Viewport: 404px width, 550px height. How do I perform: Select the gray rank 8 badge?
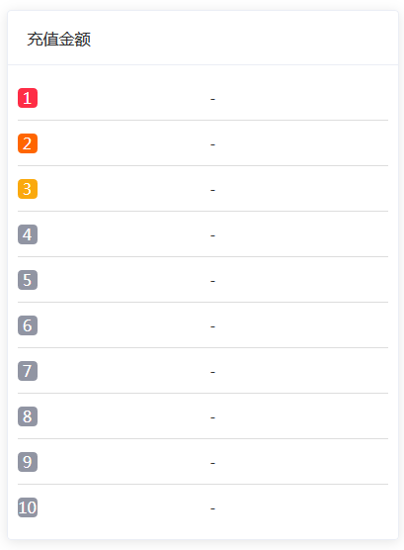point(28,416)
